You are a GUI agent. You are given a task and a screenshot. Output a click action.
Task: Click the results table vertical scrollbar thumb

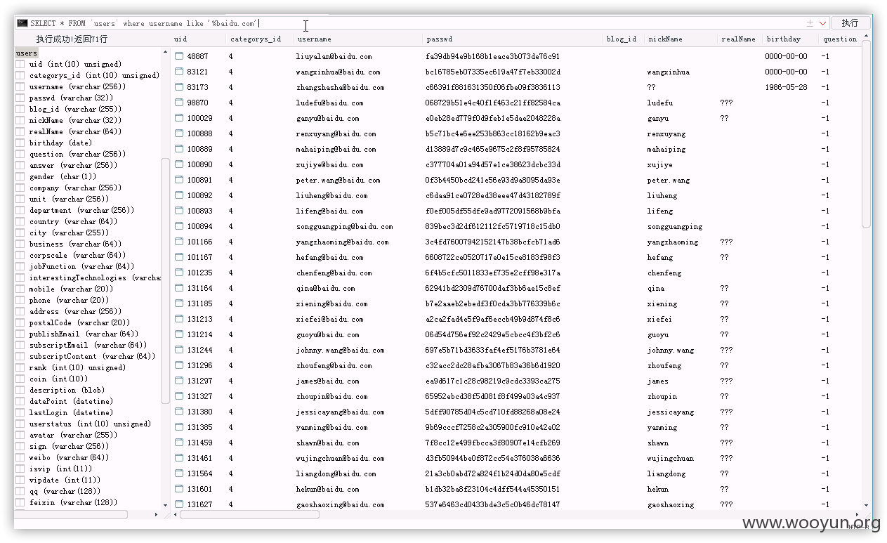click(x=866, y=133)
